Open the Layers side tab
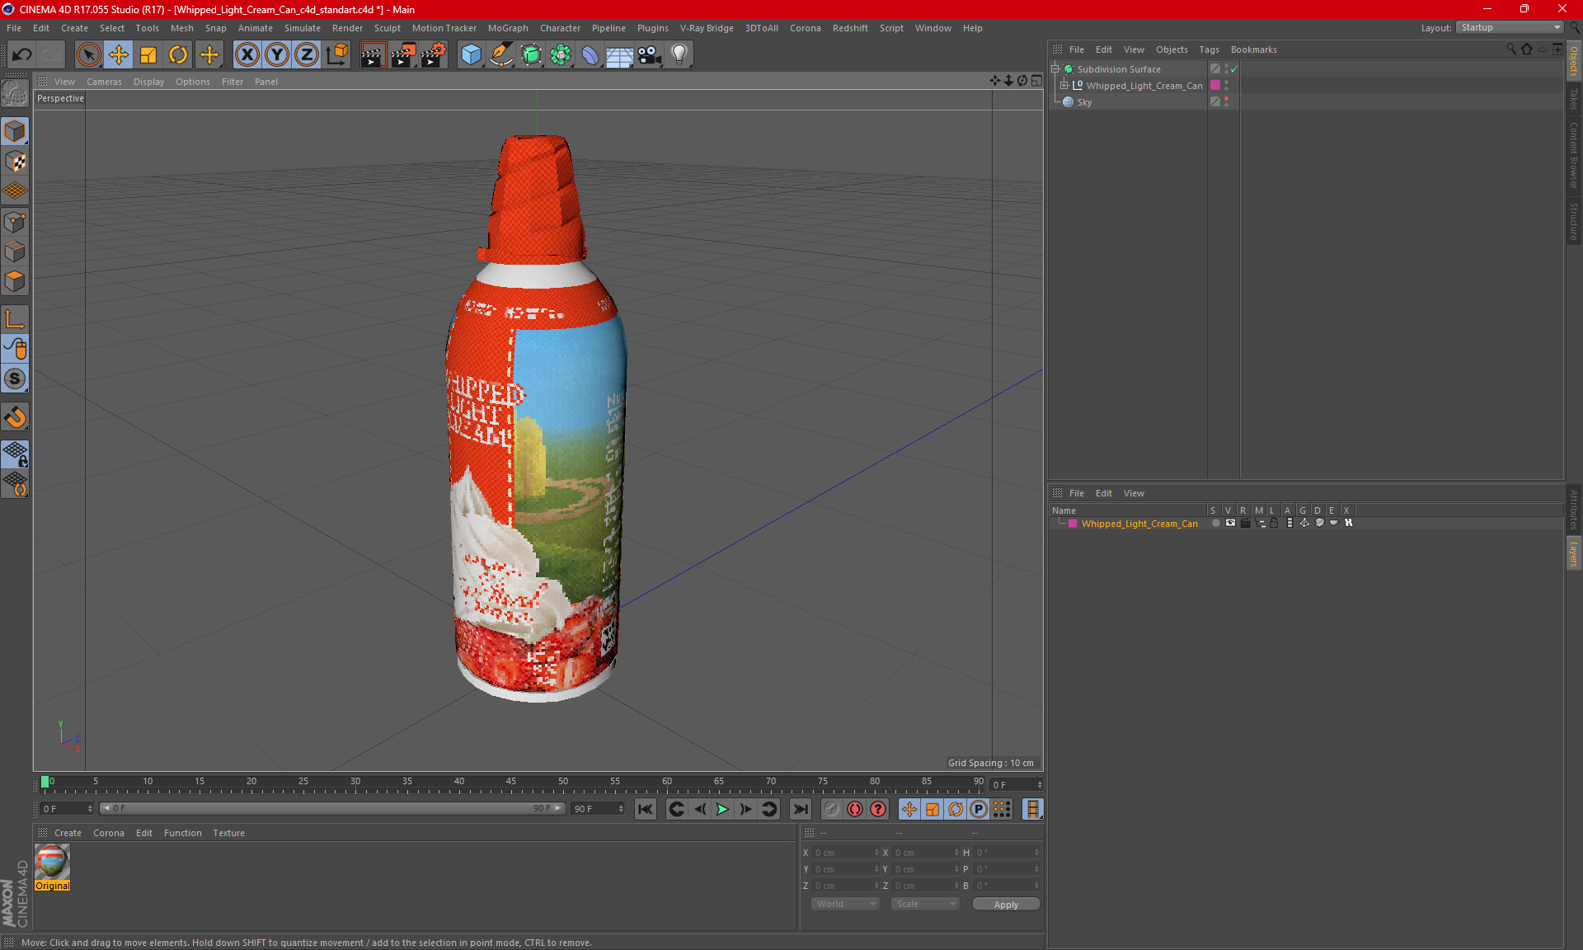Viewport: 1583px width, 950px height. 1573,554
